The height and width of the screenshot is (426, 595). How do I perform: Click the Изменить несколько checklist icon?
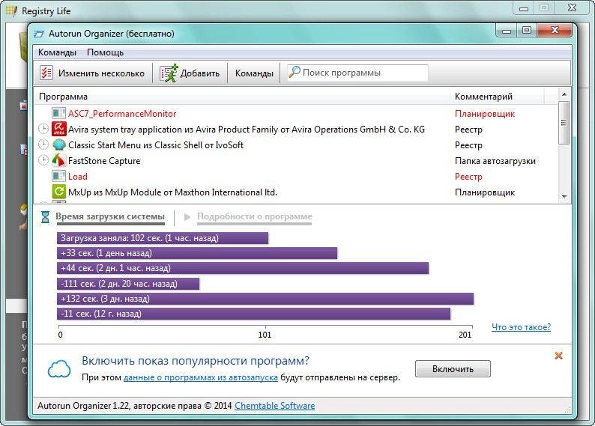(46, 73)
